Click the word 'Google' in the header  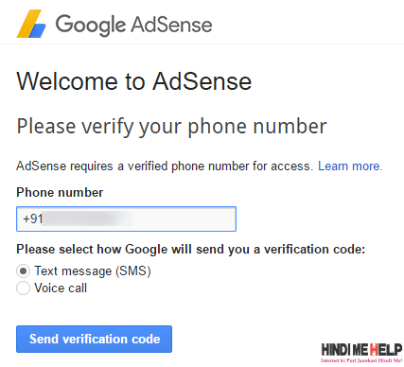point(91,26)
